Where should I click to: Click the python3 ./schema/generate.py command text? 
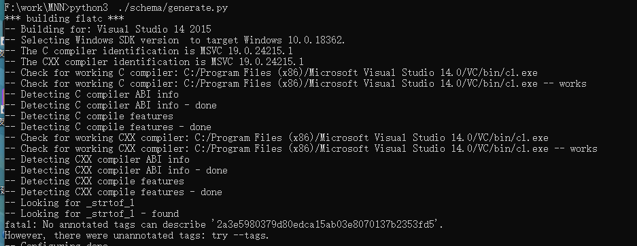pos(149,7)
